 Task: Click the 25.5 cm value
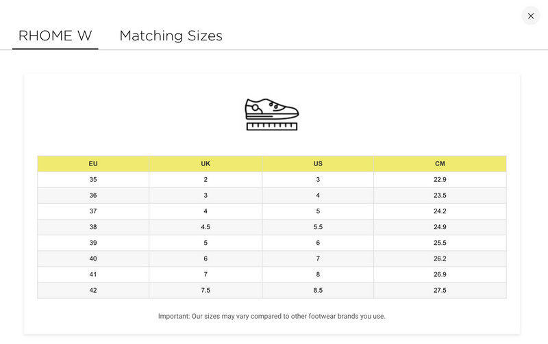pyautogui.click(x=440, y=243)
